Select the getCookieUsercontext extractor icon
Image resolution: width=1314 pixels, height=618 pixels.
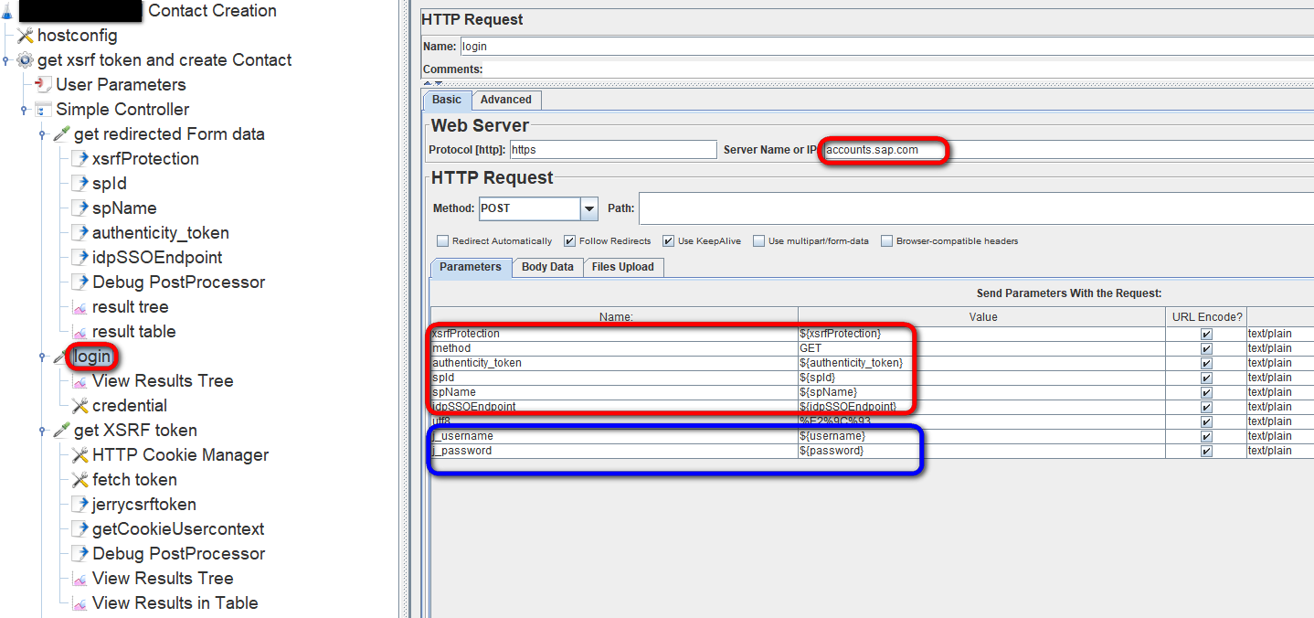79,529
